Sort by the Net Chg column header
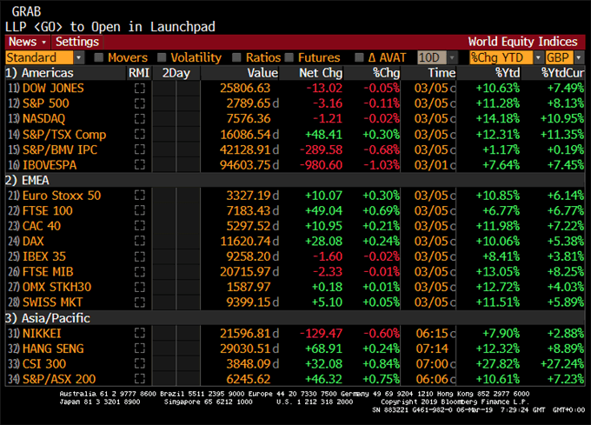 [x=321, y=73]
